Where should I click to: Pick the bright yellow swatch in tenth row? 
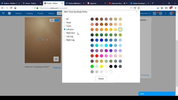(x=102, y=66)
